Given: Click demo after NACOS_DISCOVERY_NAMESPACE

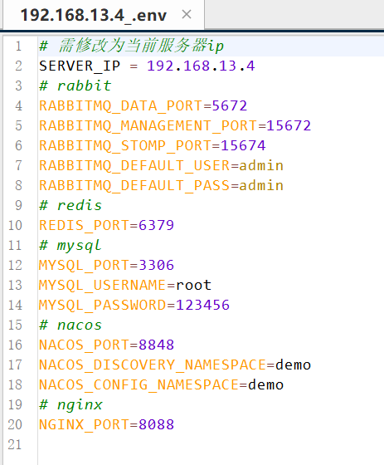Looking at the screenshot, I should [293, 365].
